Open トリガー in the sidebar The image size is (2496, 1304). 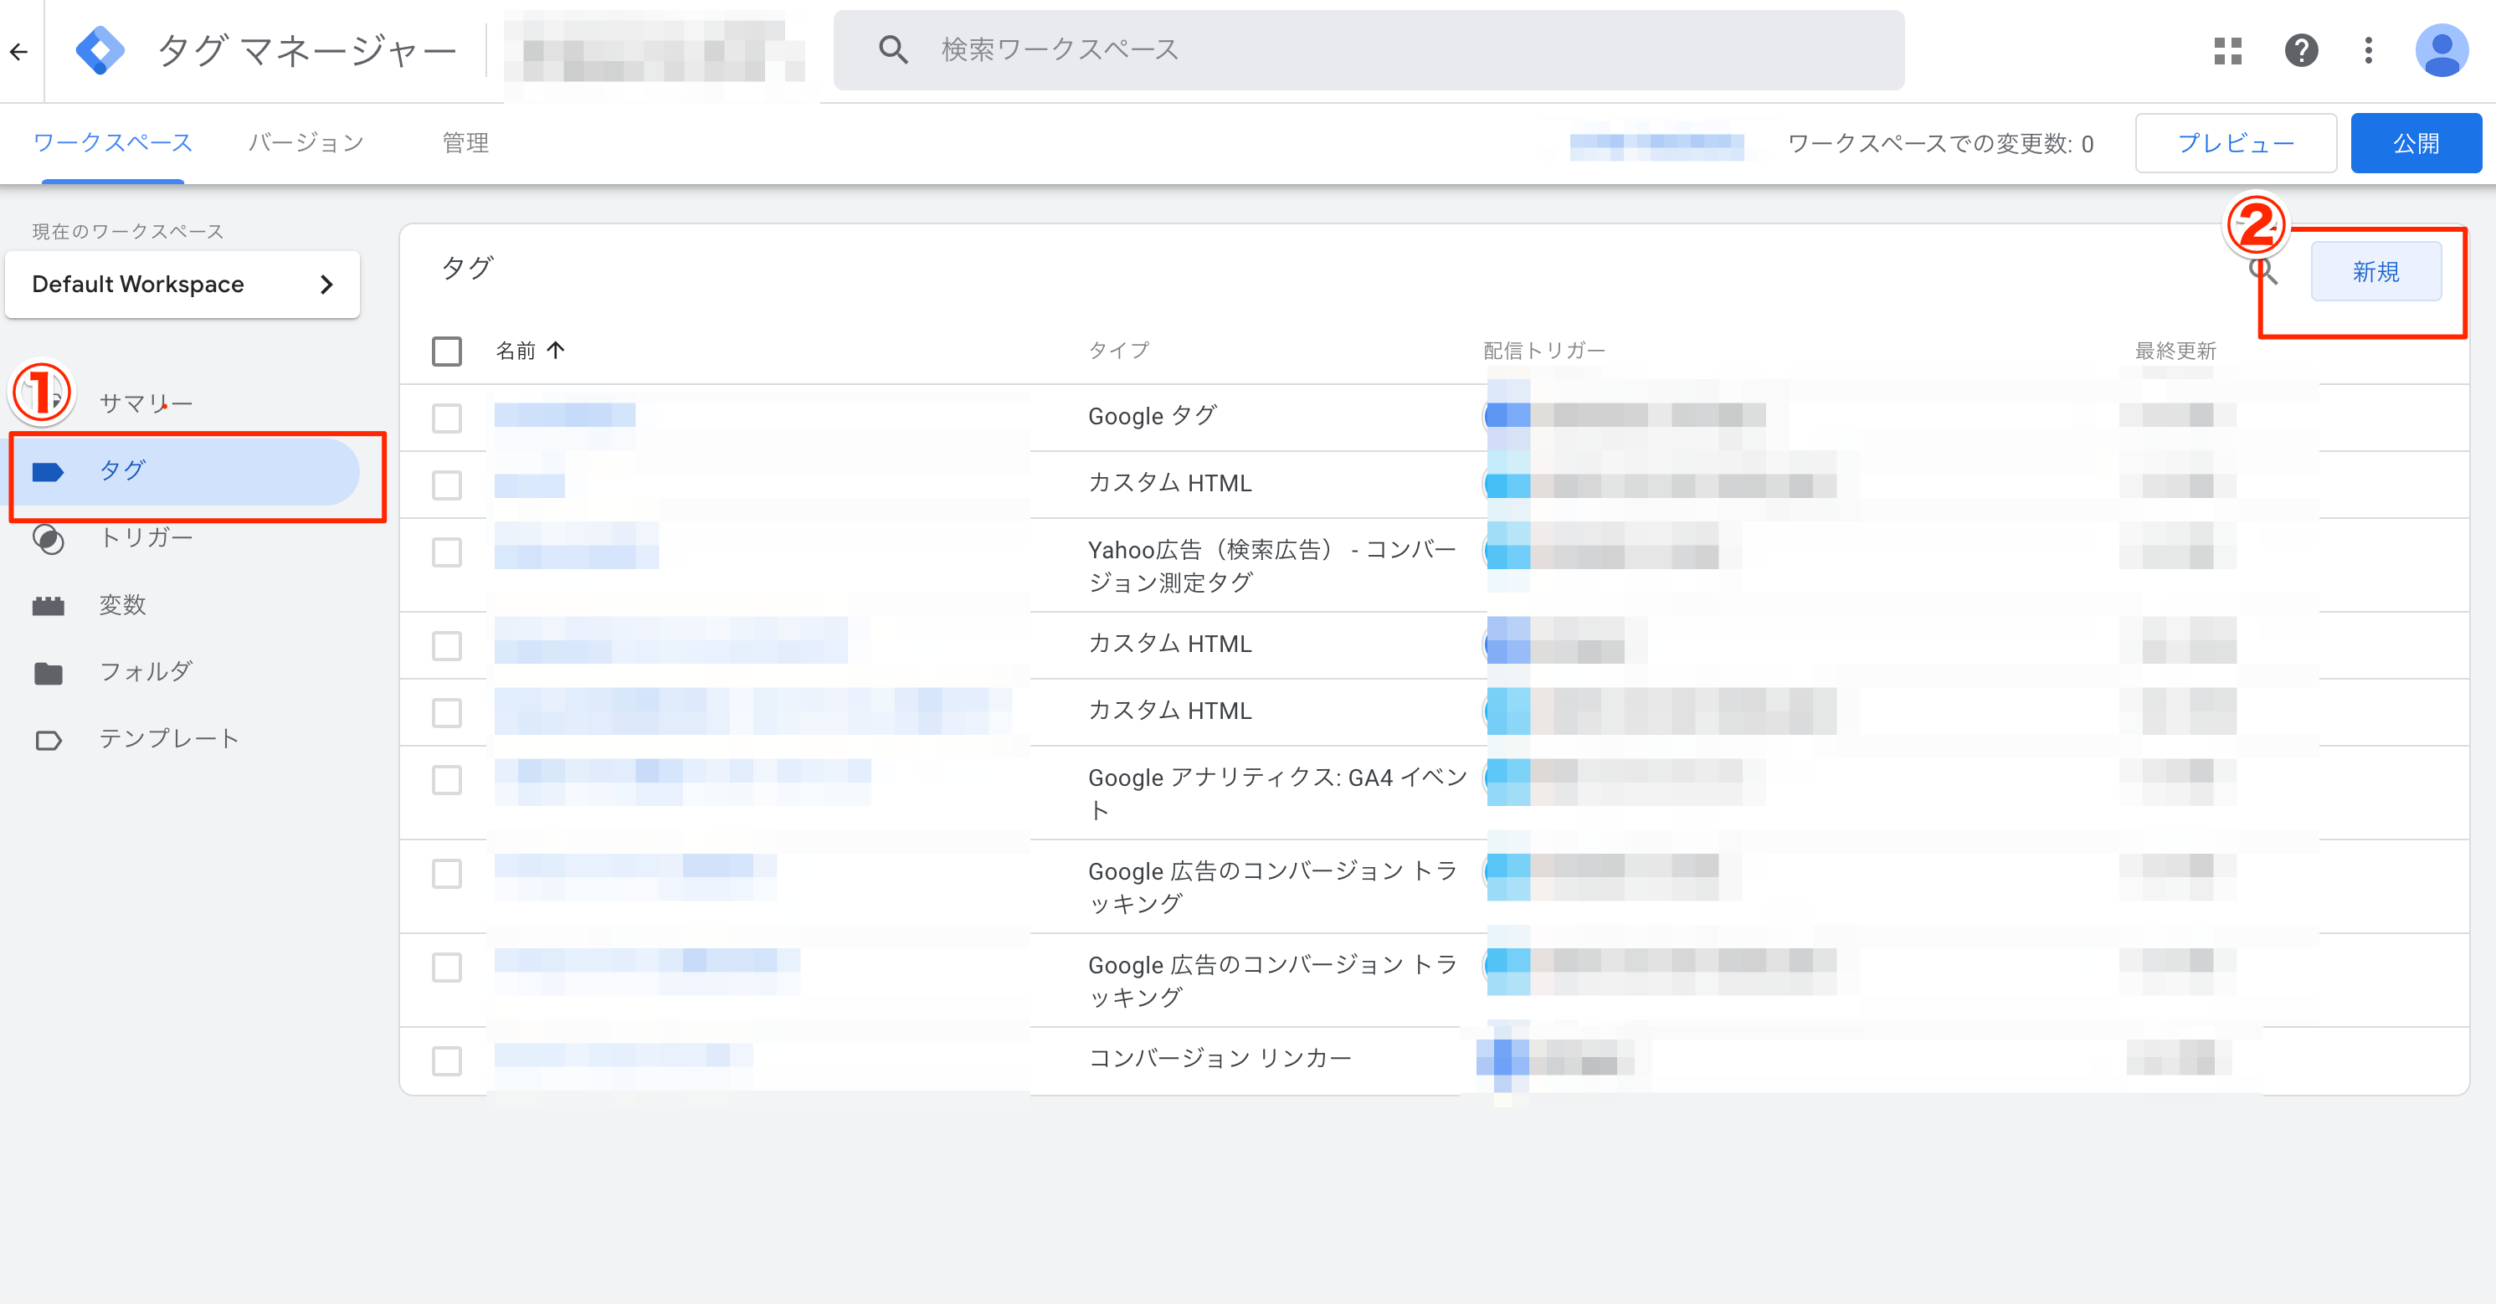click(146, 537)
